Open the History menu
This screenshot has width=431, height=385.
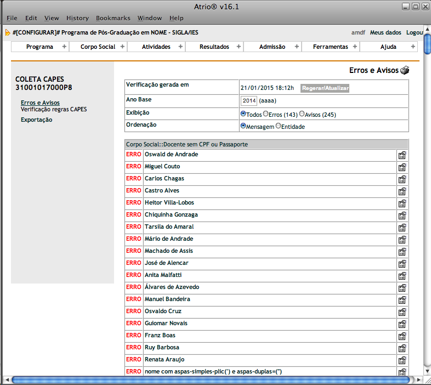pyautogui.click(x=77, y=18)
